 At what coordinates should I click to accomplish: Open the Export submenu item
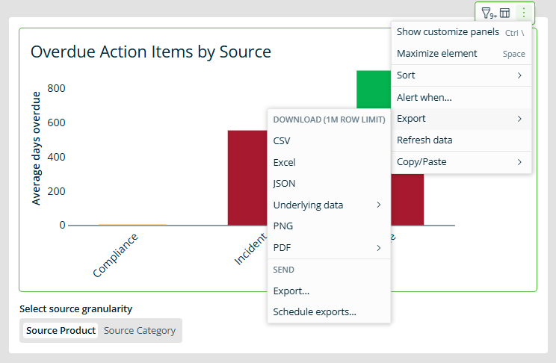tap(460, 119)
